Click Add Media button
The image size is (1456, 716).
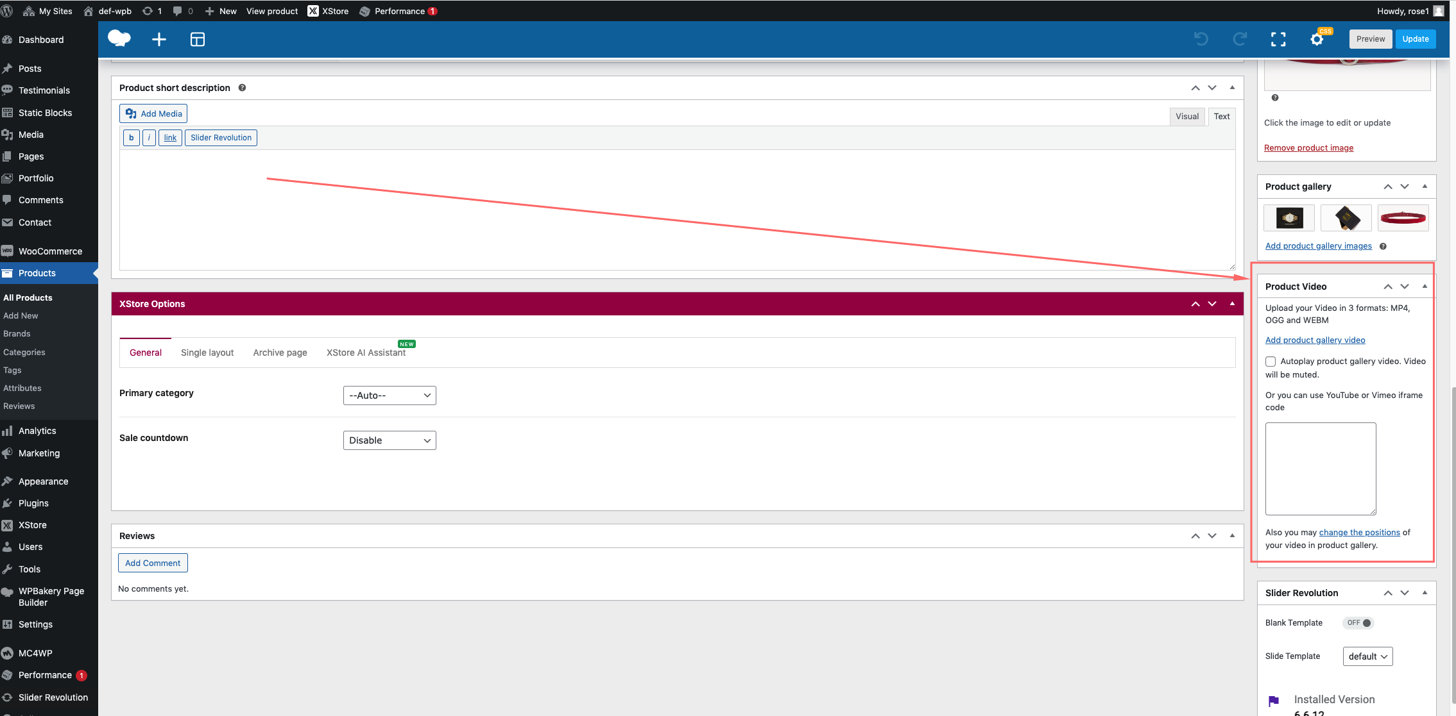tap(153, 113)
